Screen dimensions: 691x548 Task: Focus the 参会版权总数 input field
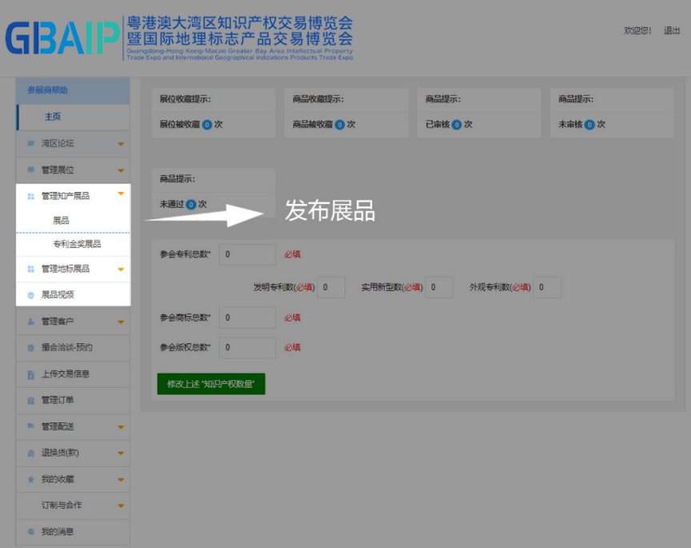click(248, 348)
